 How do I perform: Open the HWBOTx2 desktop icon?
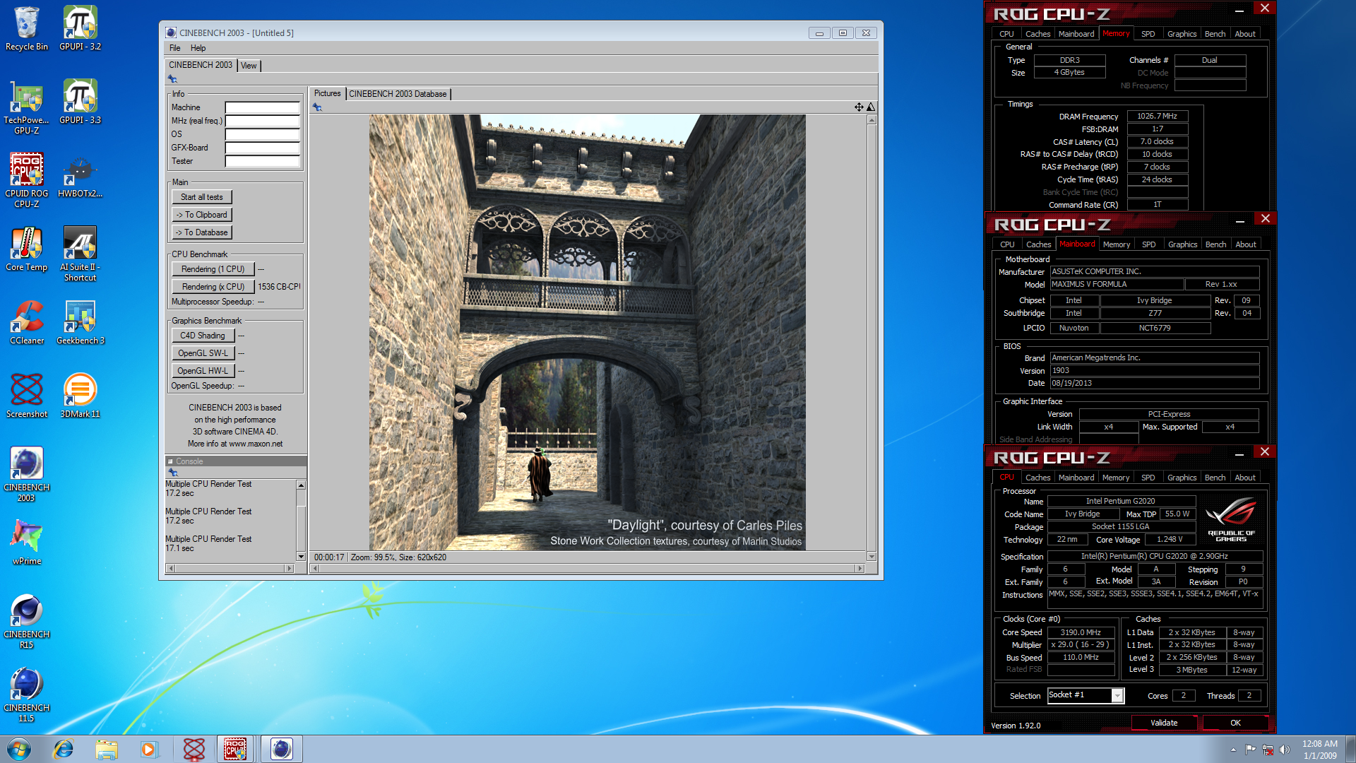tap(80, 176)
